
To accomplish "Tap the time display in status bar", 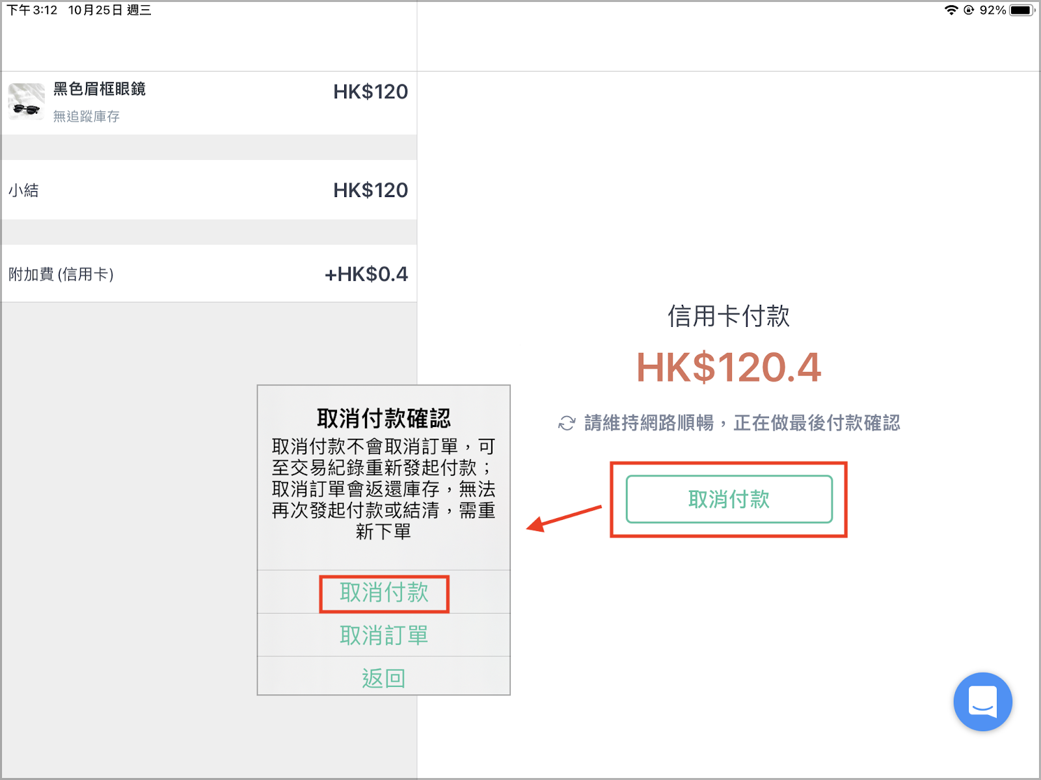I will coord(32,10).
